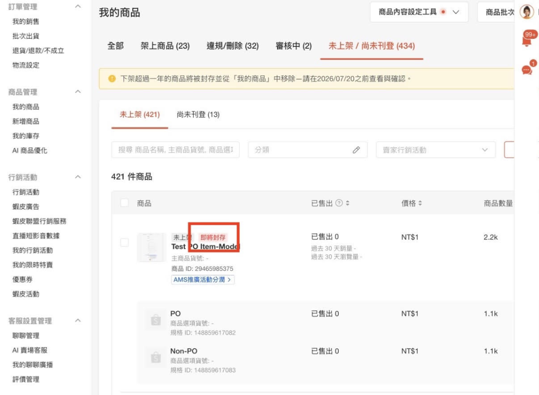This screenshot has height=395, width=539.
Task: Open 聊聊管理 in sidebar
Action: coord(26,336)
